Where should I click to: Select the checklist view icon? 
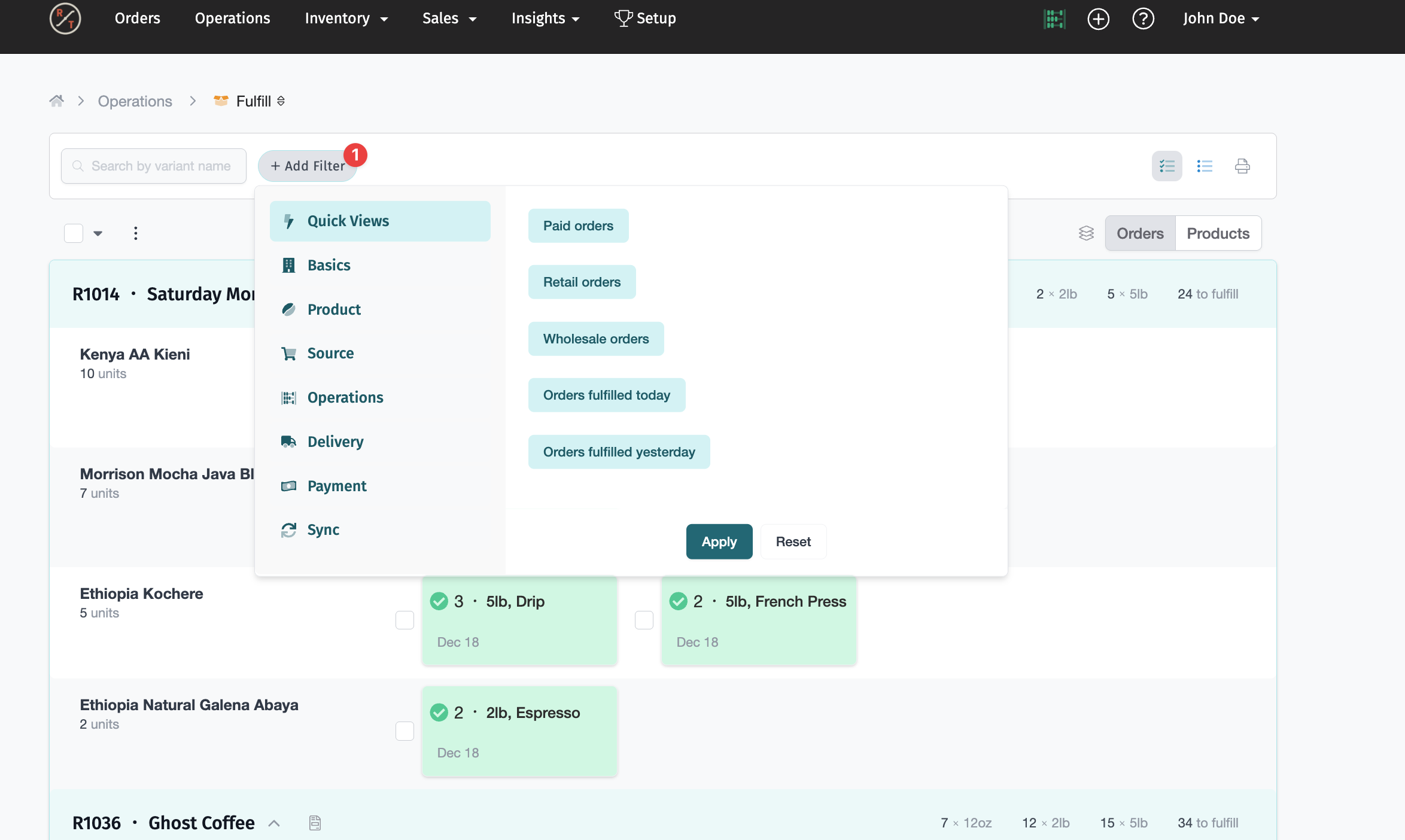(1167, 166)
